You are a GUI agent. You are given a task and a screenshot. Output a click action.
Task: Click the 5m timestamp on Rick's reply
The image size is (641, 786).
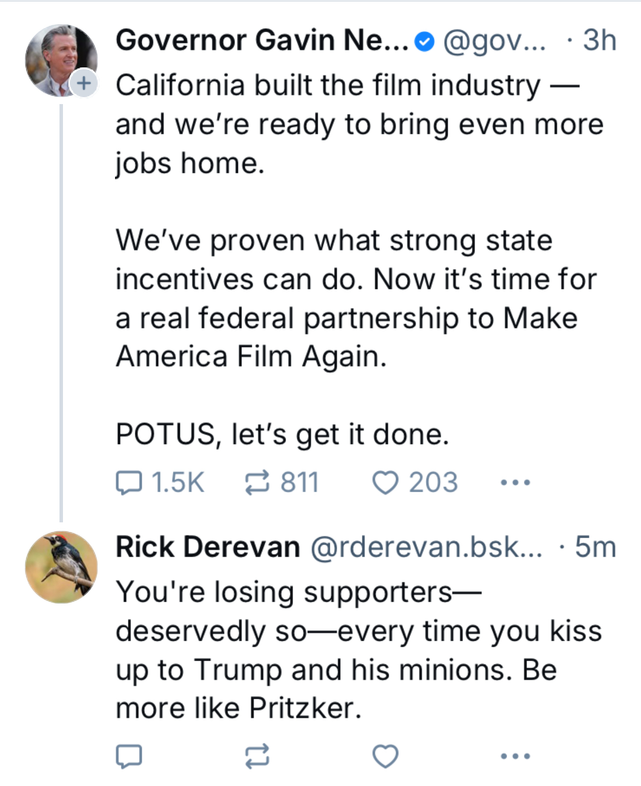click(x=595, y=547)
